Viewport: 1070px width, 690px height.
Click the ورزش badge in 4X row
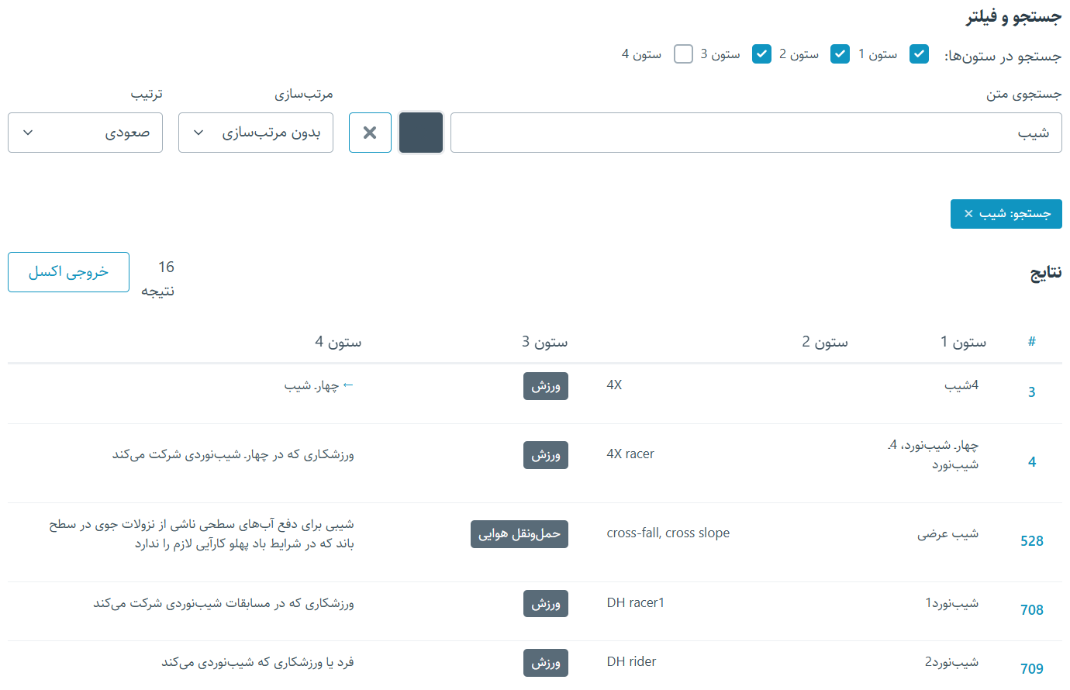[x=545, y=386]
